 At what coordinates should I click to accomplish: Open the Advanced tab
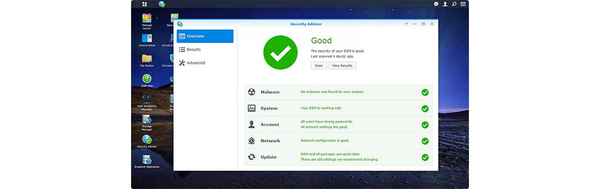click(x=205, y=63)
